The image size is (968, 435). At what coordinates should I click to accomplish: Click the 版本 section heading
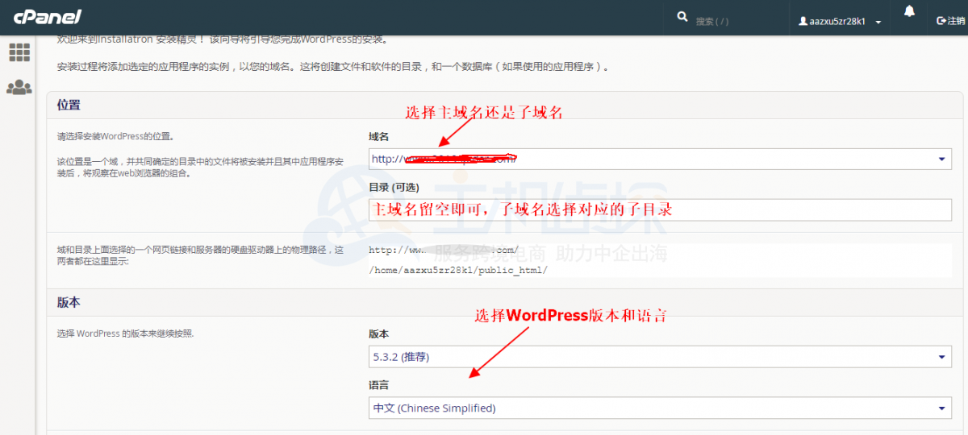pos(69,303)
